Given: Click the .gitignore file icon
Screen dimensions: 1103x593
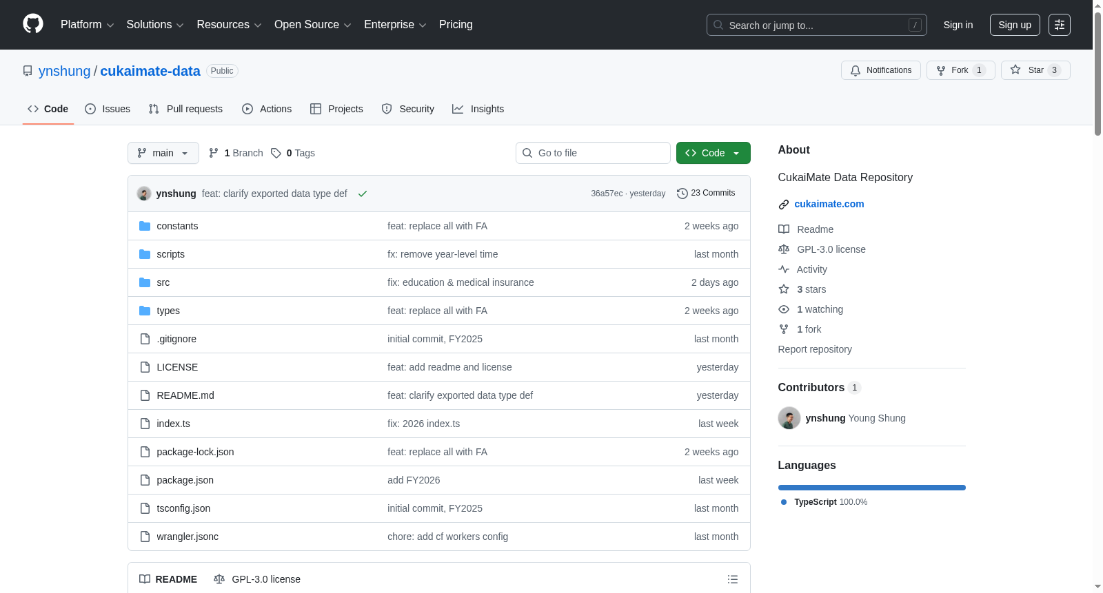Looking at the screenshot, I should [145, 339].
